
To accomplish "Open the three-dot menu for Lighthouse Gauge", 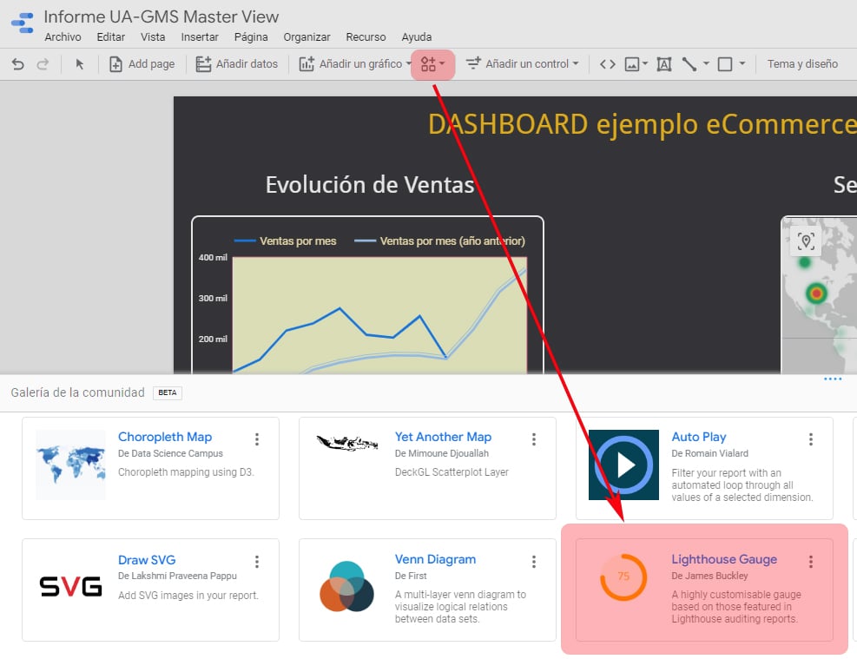I will click(x=811, y=561).
